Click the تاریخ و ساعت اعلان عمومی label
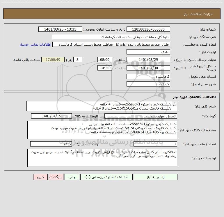 tap(104, 29)
